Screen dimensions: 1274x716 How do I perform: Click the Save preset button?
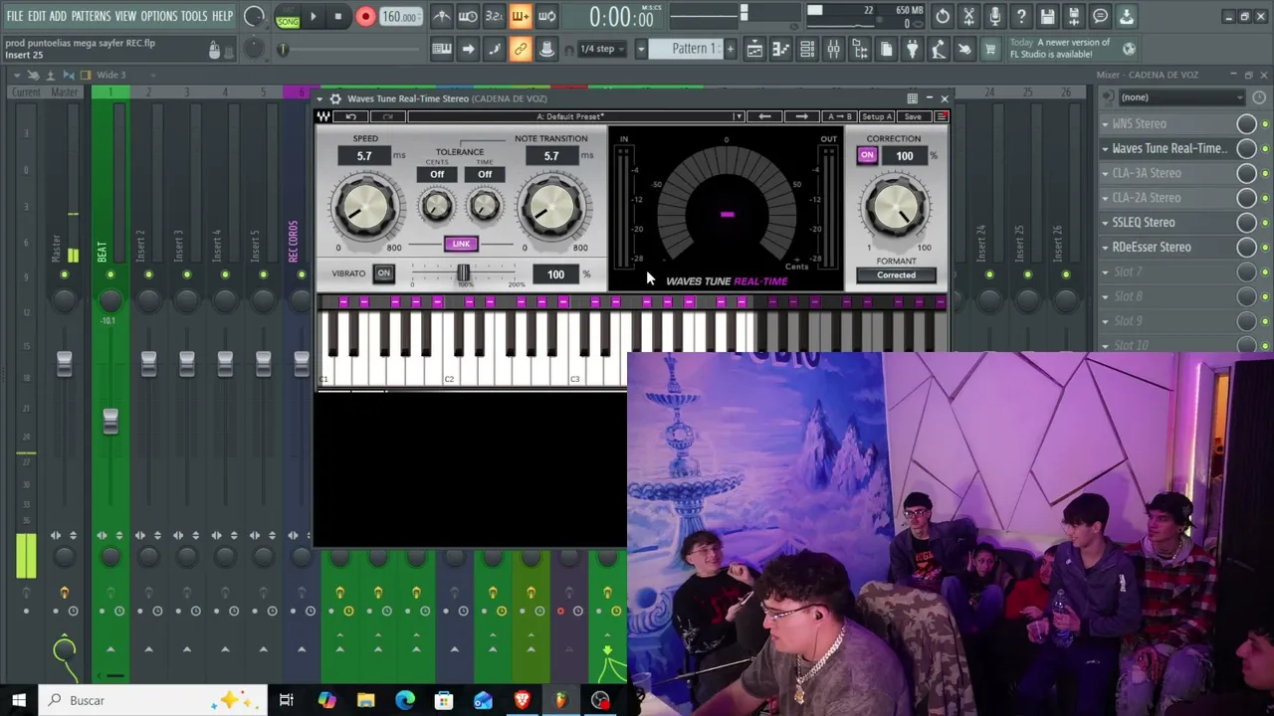[913, 117]
